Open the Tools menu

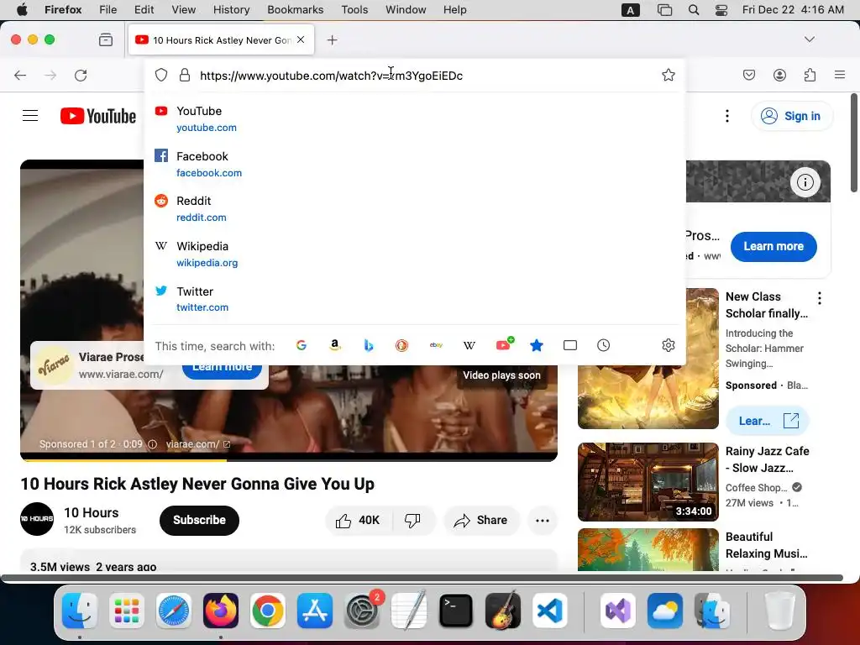[x=354, y=9]
